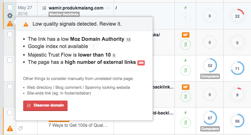Click the circular gauge showing 22
Viewport: 251px width, 135px height.
click(237, 16)
